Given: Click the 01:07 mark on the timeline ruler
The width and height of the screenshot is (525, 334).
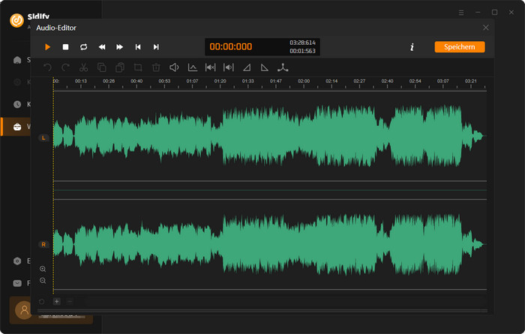Looking at the screenshot, I should pos(192,81).
